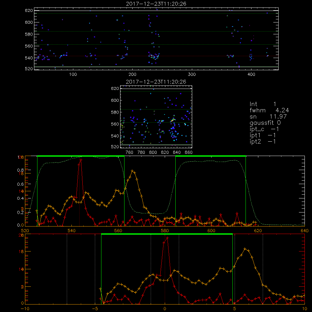Click the thick green bar spanning 525–562 in spectrum plot
Screen dimensions: 312x312
[81, 156]
